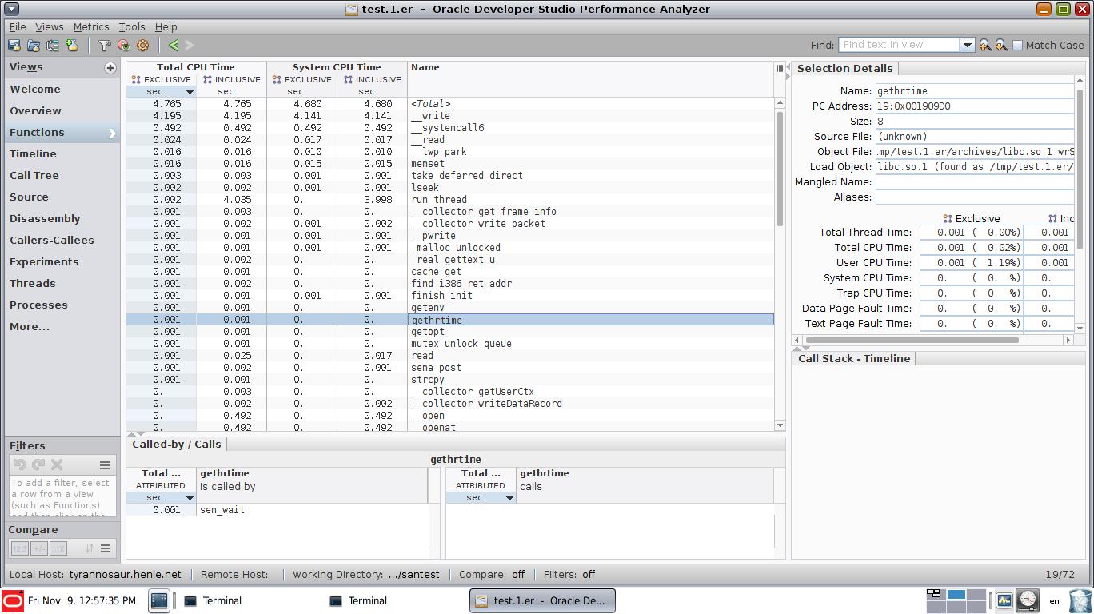1094x614 pixels.
Task: Click the Compare Experiments toolbar icon
Action: [x=53, y=46]
